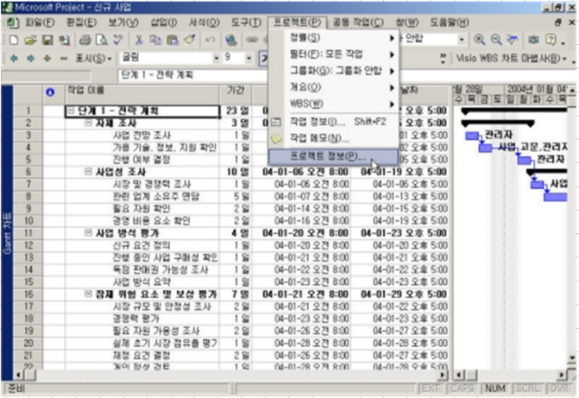This screenshot has height=398, width=579.
Task: Open the 도움말(H) menu
Action: [x=449, y=22]
